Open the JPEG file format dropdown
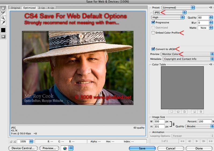Screen dimensions: 214x151 [x=169, y=12]
